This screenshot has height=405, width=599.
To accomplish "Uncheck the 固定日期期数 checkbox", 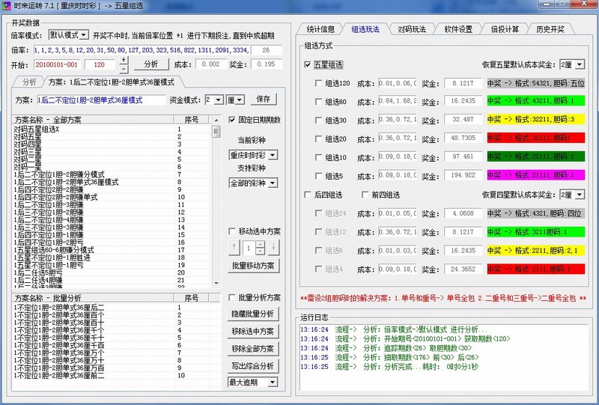I will pos(232,120).
